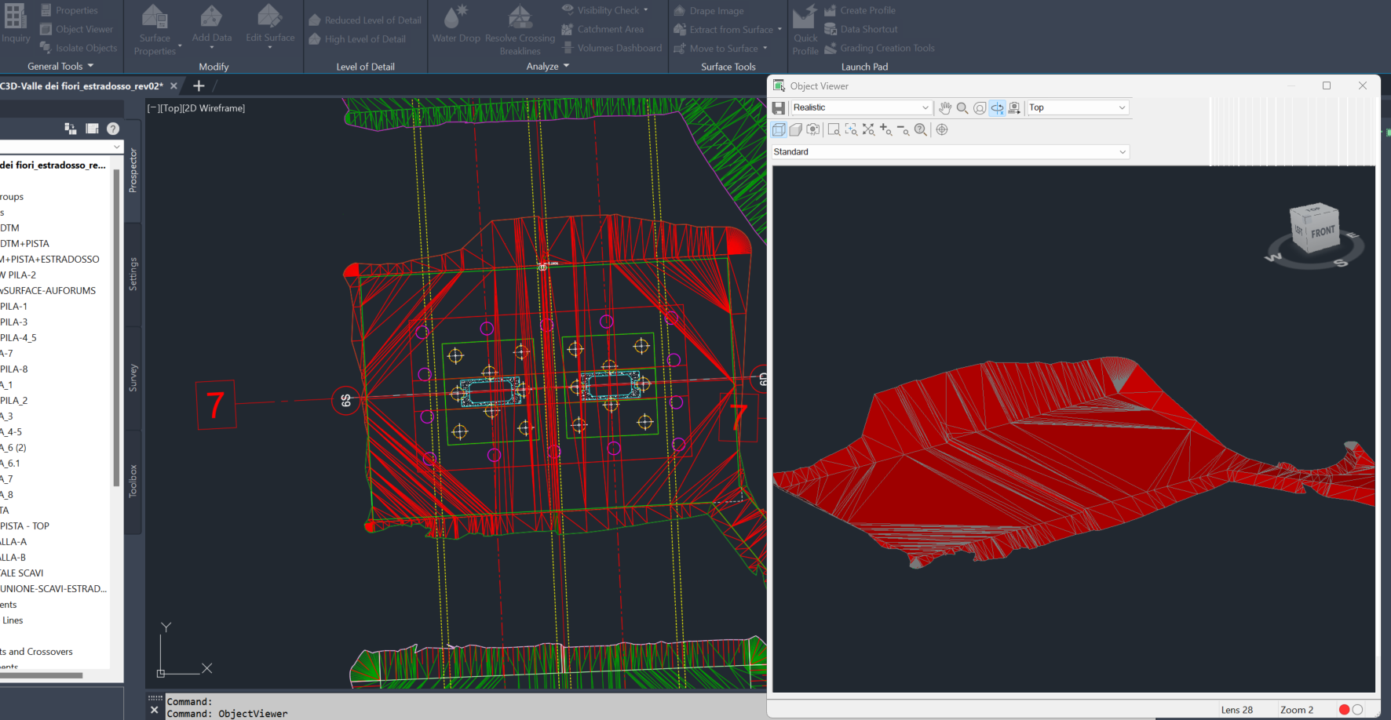
Task: Open the Realistic visual style dropdown
Action: (860, 107)
